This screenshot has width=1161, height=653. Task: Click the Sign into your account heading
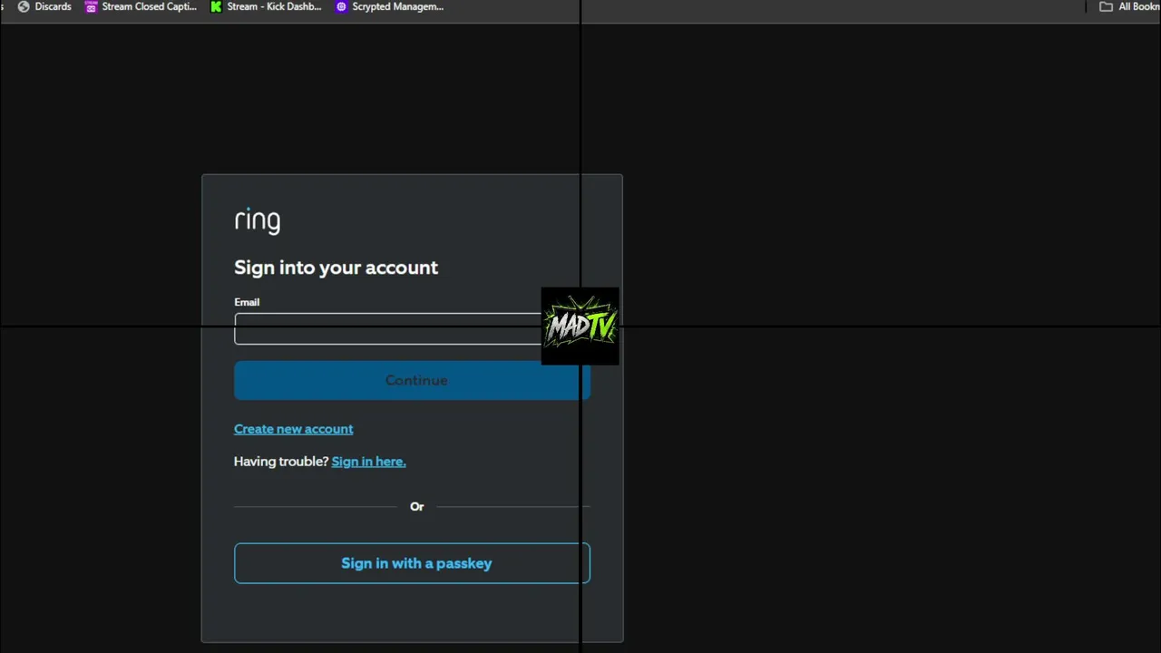tap(336, 268)
